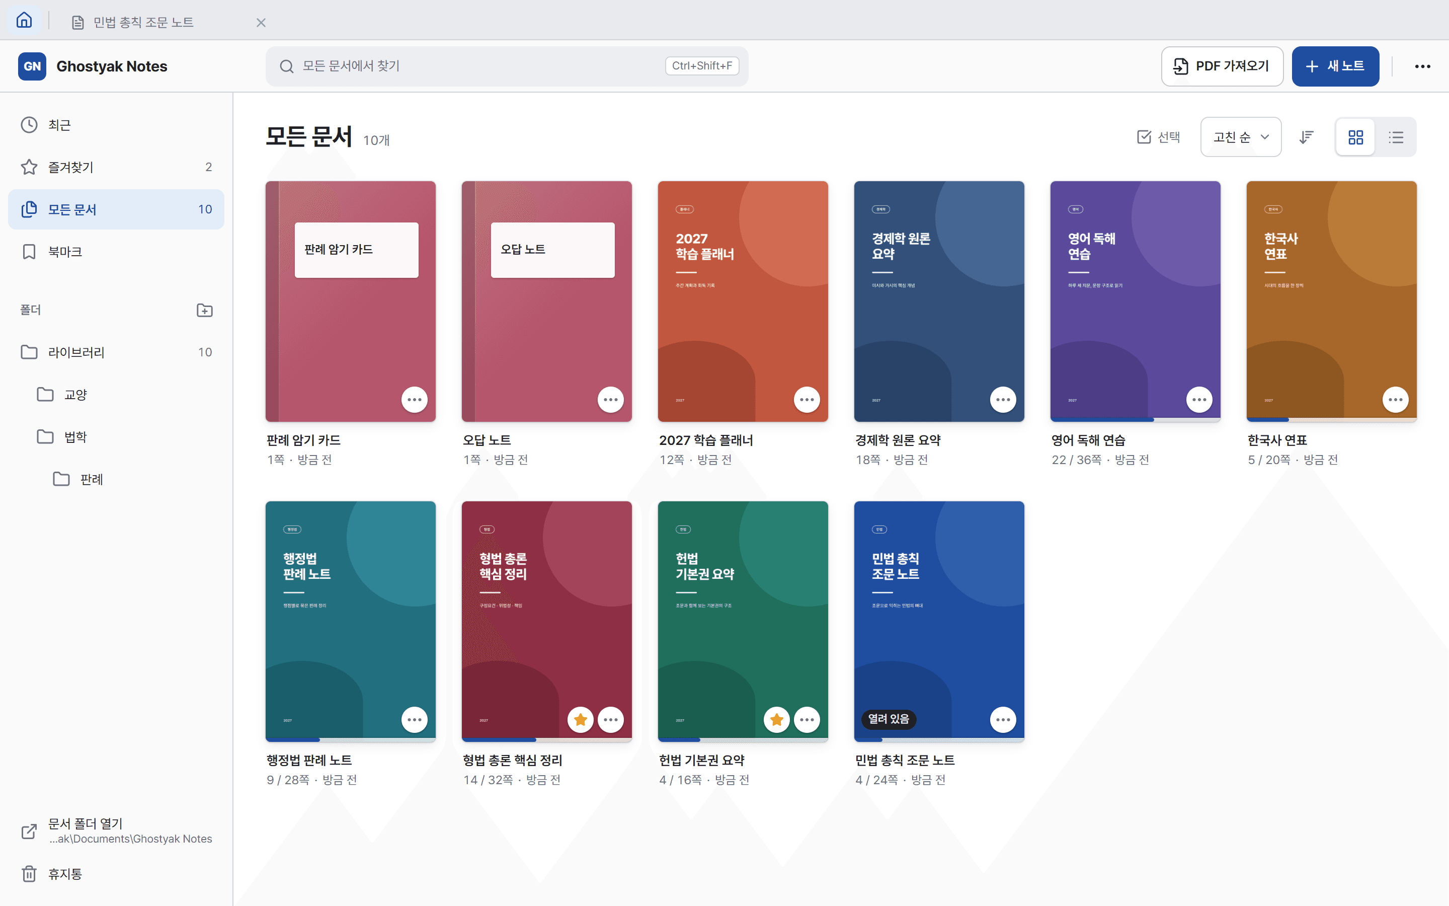
Task: Open more options for 형법 총론 핵심 정리
Action: [611, 720]
